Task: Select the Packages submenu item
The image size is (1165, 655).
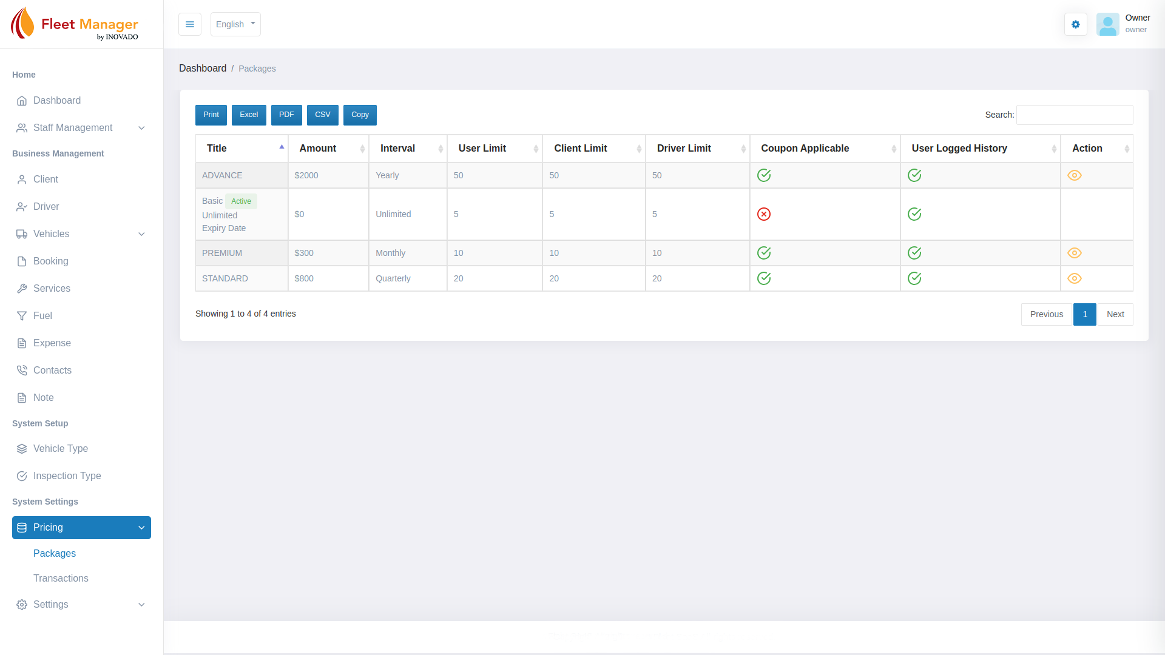Action: pyautogui.click(x=55, y=554)
